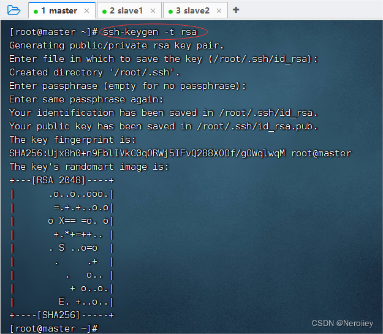Click the green status dot on master tab
Viewport: 383px width, 334px height.
tap(36, 12)
